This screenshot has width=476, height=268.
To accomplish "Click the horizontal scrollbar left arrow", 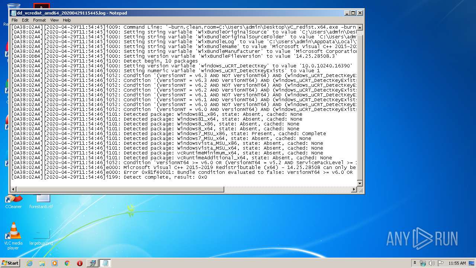I will coord(14,189).
